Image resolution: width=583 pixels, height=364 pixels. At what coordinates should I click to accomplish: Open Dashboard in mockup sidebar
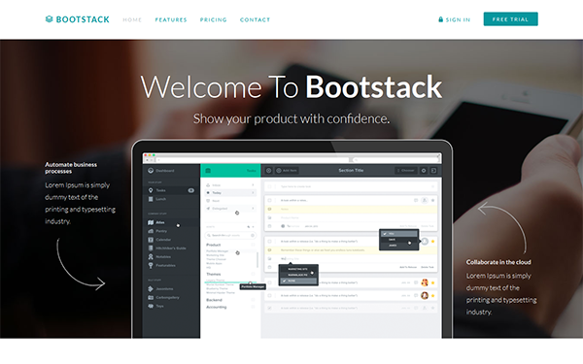coord(161,171)
